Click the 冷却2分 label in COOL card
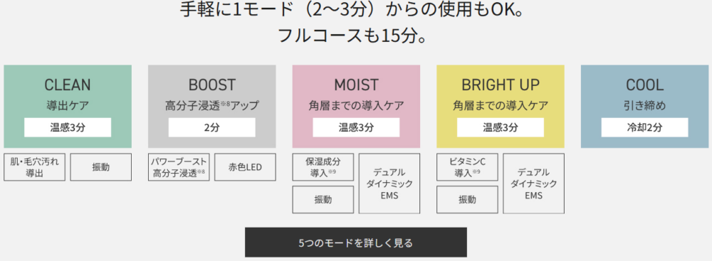This screenshot has height=261, width=712. (x=645, y=127)
